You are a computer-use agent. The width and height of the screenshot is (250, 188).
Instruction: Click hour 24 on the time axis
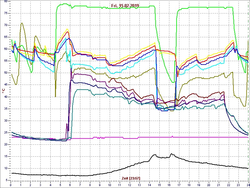coord(248,184)
